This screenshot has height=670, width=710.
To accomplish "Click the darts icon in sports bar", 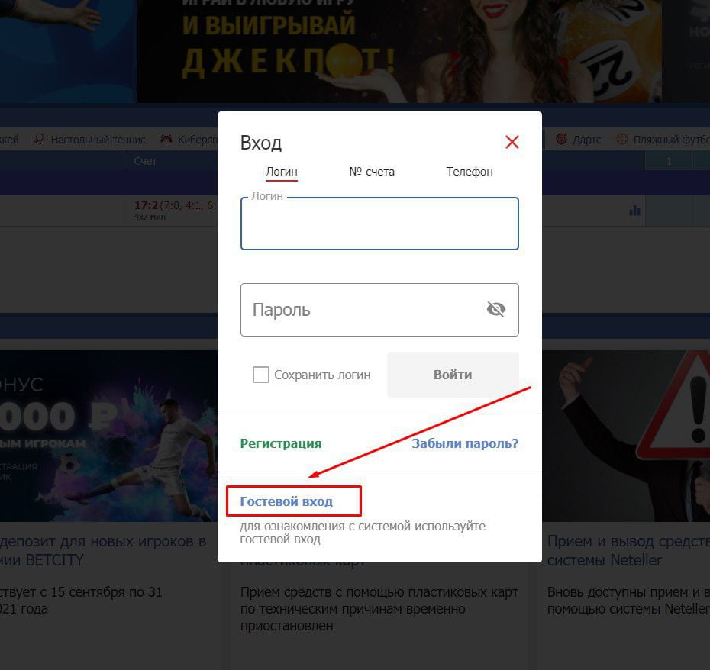I will (x=562, y=140).
